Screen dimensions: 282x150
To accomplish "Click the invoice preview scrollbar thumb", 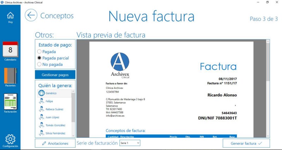I will pos(268,62).
